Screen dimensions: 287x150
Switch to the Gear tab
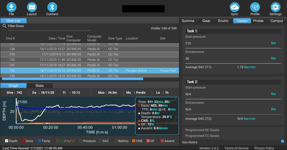pyautogui.click(x=206, y=21)
